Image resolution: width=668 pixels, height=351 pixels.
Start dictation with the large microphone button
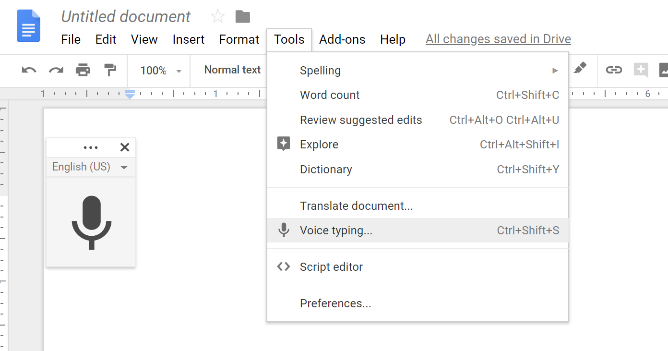tap(91, 222)
